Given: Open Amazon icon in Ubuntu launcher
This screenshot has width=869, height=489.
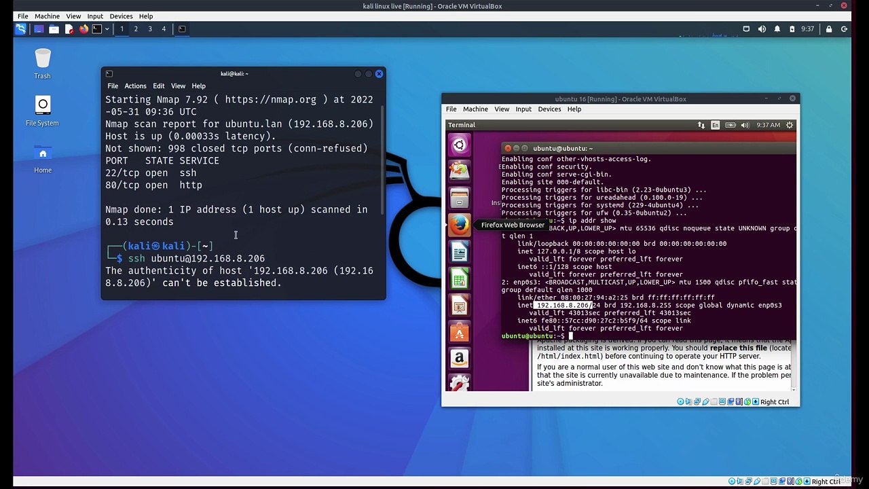Looking at the screenshot, I should (x=460, y=359).
